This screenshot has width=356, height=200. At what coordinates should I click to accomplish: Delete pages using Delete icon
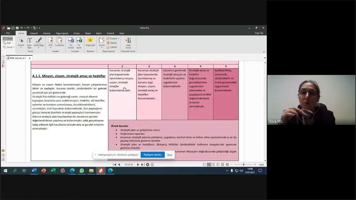point(112,43)
